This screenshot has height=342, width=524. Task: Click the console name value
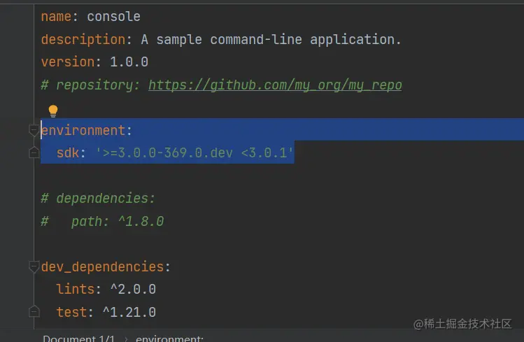point(113,16)
